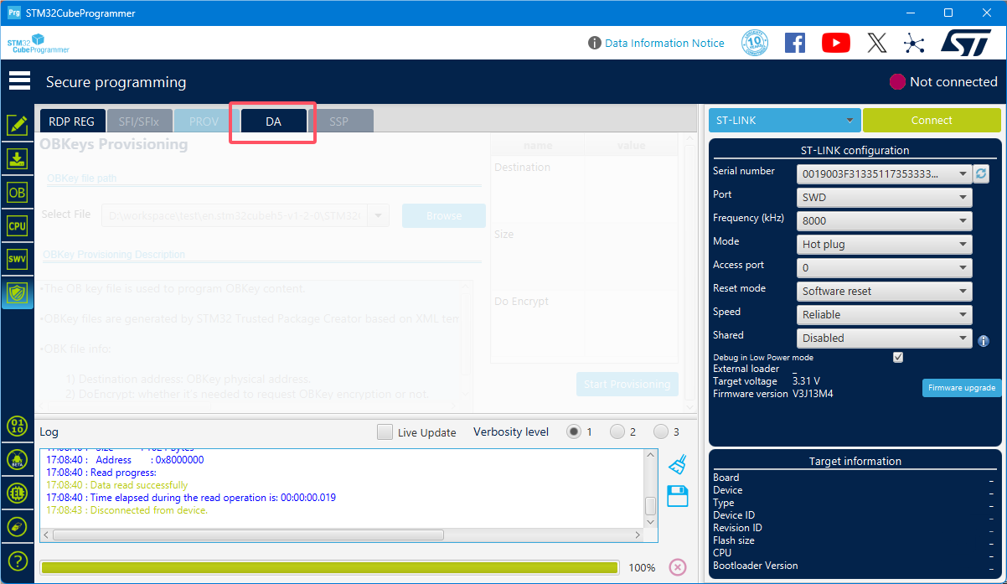Click the ST logo
Viewport: 1007px width, 584px height.
(x=967, y=43)
